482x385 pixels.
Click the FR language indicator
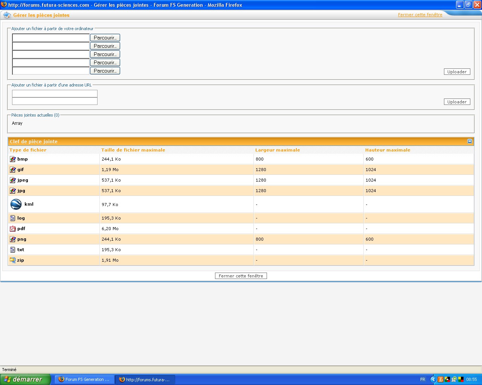(423, 379)
